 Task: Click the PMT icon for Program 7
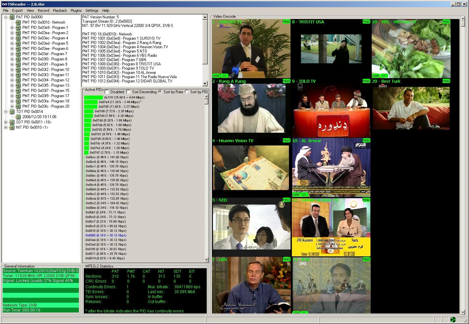[x=18, y=54]
